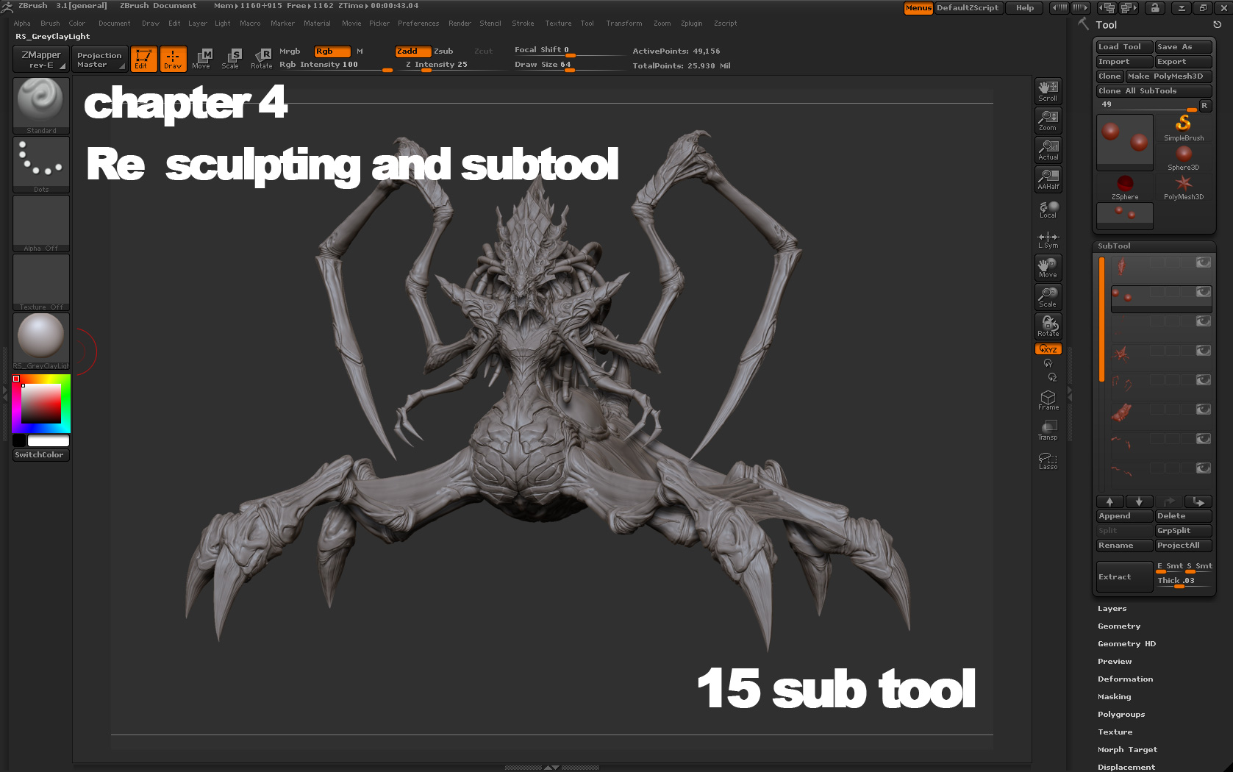
Task: Toggle Zadd sculpt mode
Action: coord(412,51)
